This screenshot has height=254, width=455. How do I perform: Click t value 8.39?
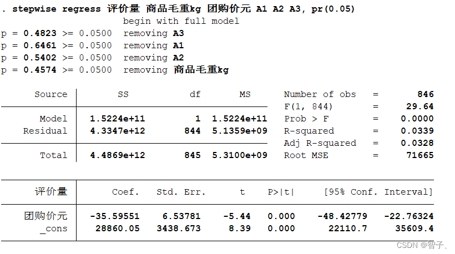(x=240, y=228)
